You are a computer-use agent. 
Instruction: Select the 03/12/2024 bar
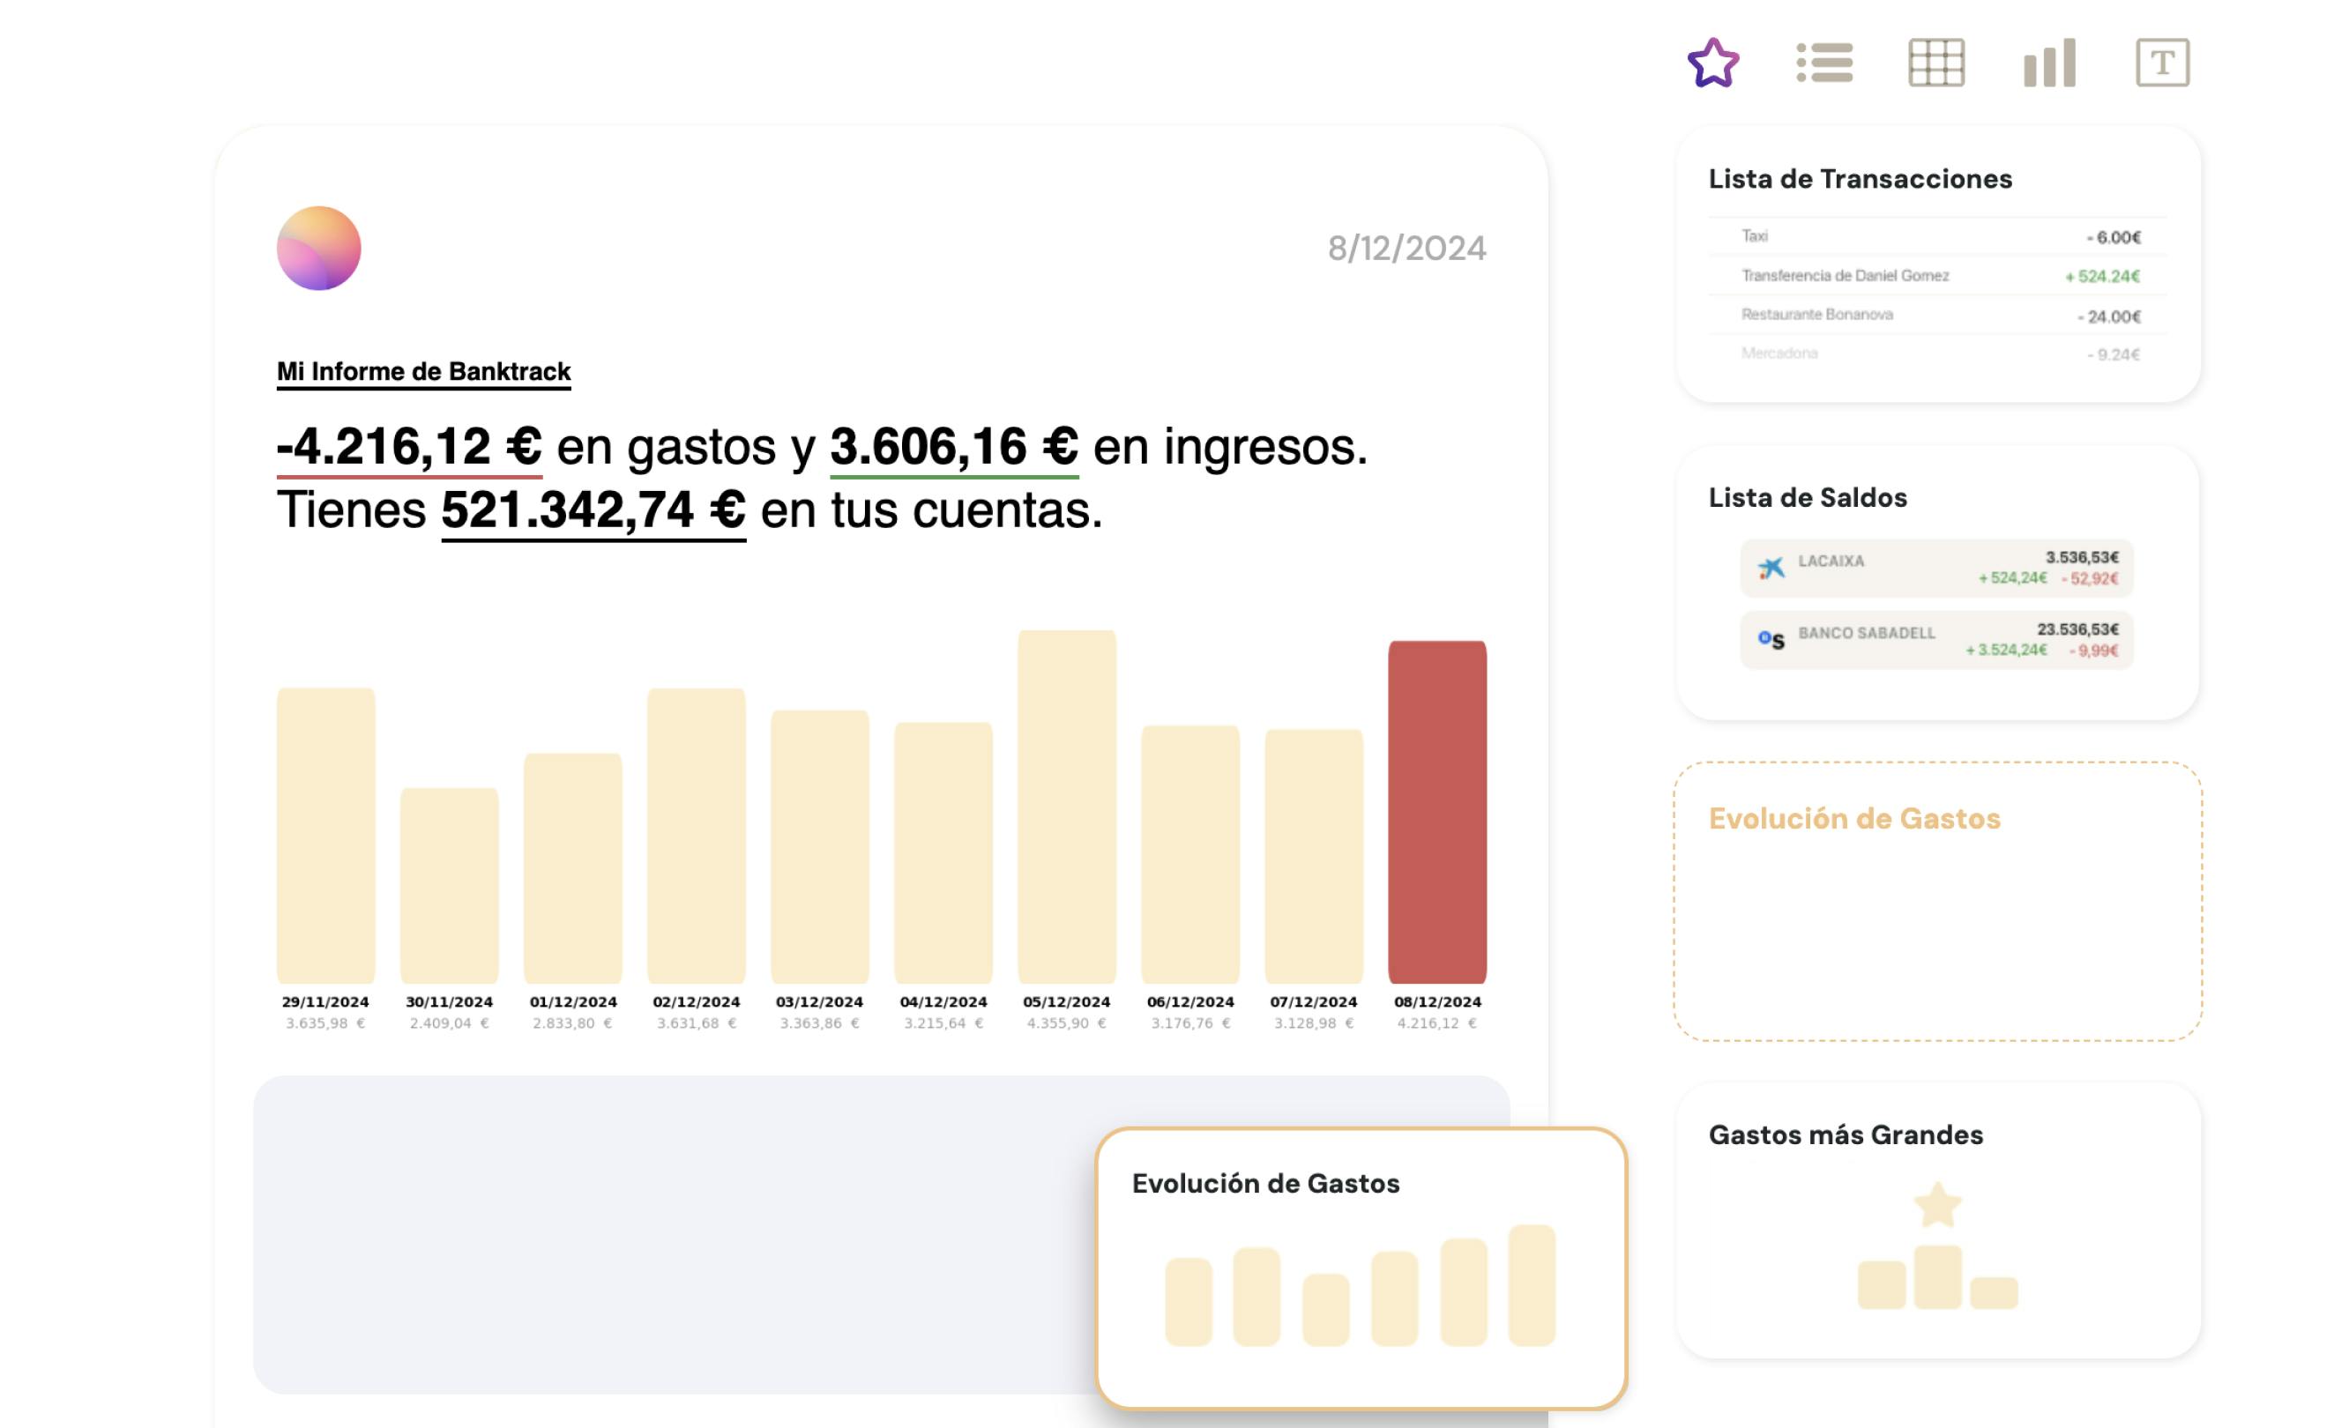820,846
